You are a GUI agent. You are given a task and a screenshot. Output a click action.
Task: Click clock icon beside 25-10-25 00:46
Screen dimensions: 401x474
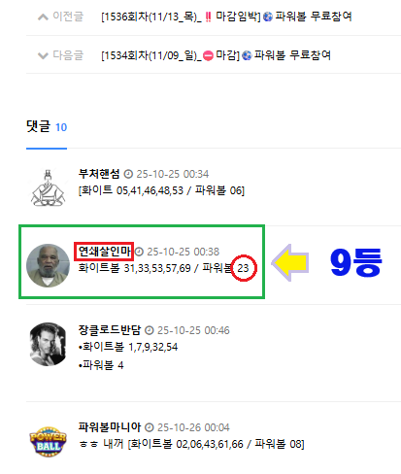click(150, 330)
